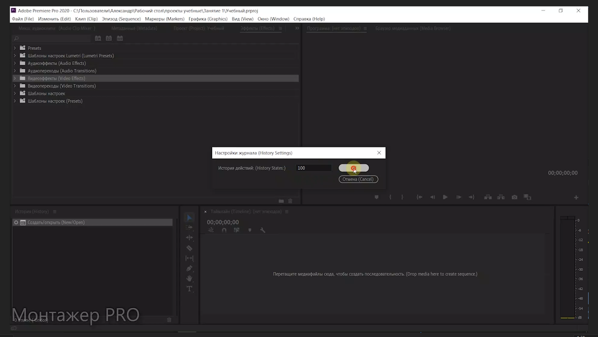Click the Timeline timecode 00;00;00;00

coord(223,222)
